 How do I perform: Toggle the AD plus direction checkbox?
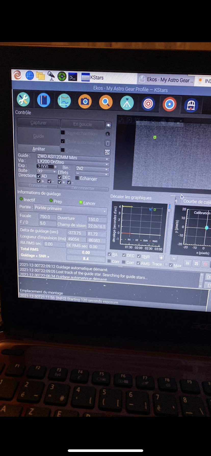tap(39, 181)
